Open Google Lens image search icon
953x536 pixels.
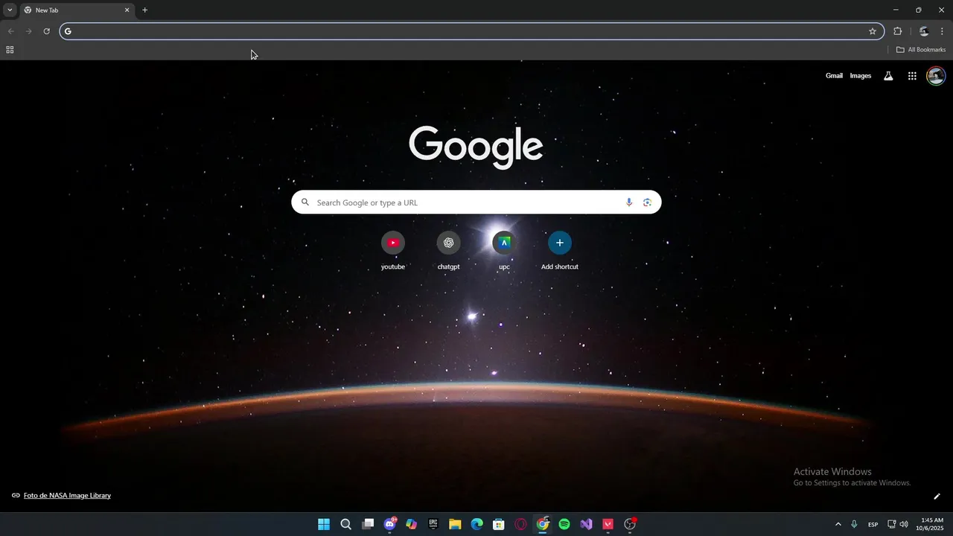[648, 202]
